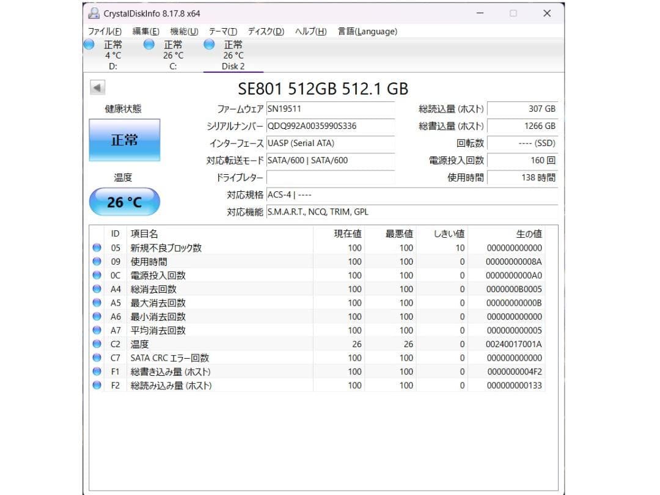Click the しきい値 column header

click(442, 233)
